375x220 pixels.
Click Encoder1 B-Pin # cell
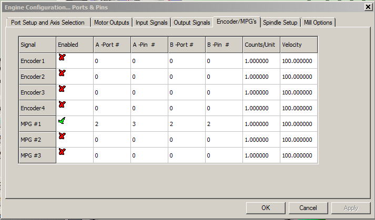pyautogui.click(x=224, y=61)
